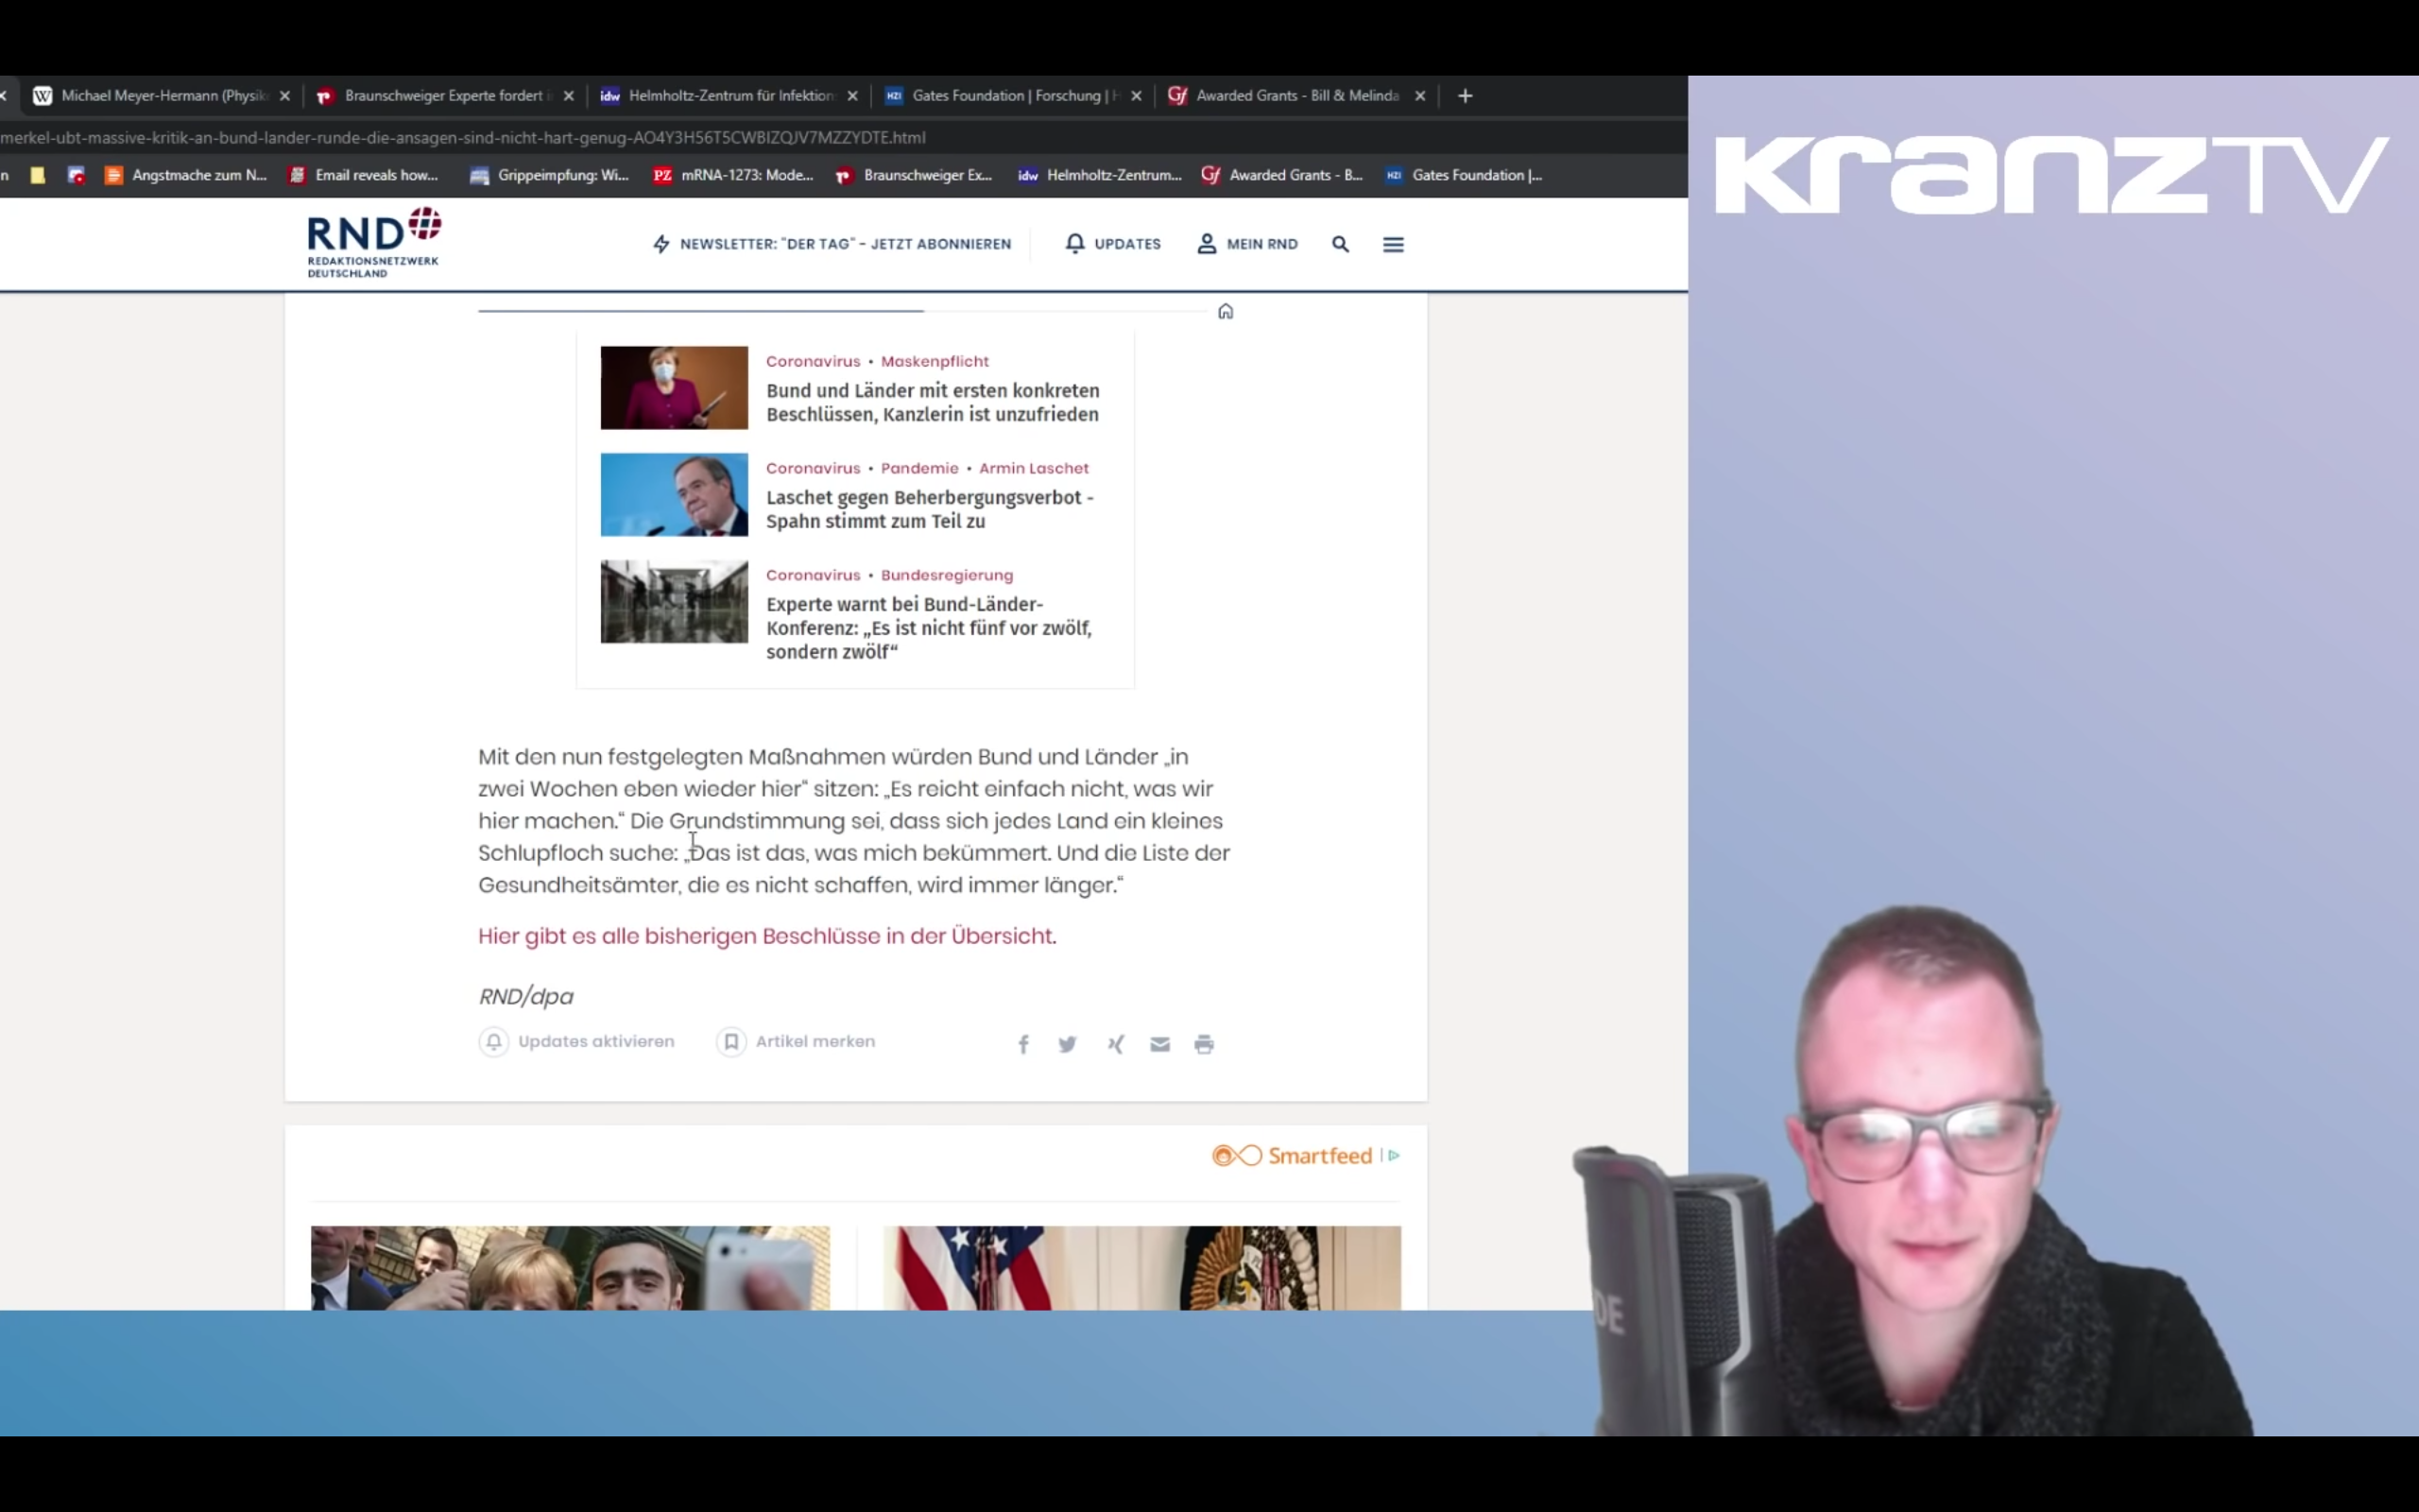Image resolution: width=2419 pixels, height=1512 pixels.
Task: Share article via Facebook icon
Action: point(1022,1044)
